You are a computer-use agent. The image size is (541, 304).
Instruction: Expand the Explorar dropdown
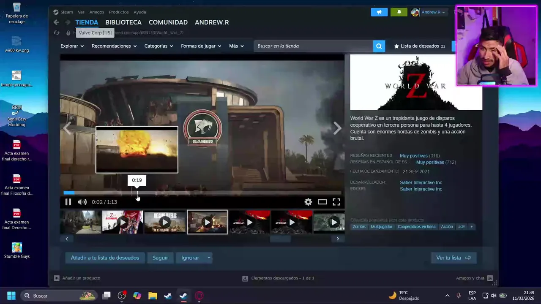coord(72,46)
